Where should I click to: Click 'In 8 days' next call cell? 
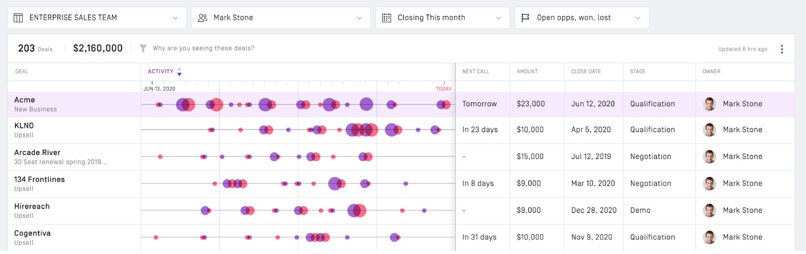tap(478, 184)
